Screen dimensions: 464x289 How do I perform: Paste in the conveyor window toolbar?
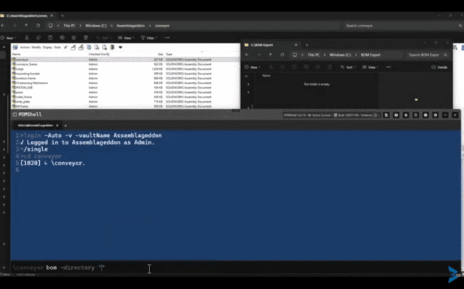pyautogui.click(x=50, y=38)
